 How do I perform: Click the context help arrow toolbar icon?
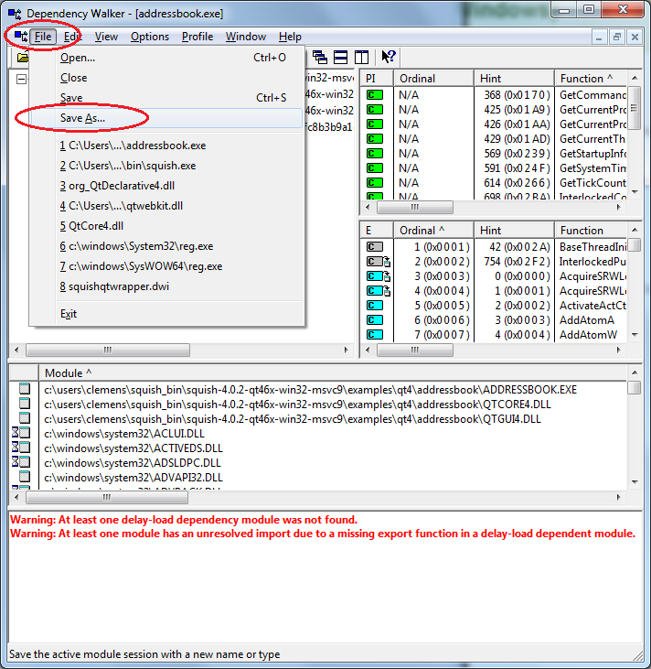[x=388, y=58]
